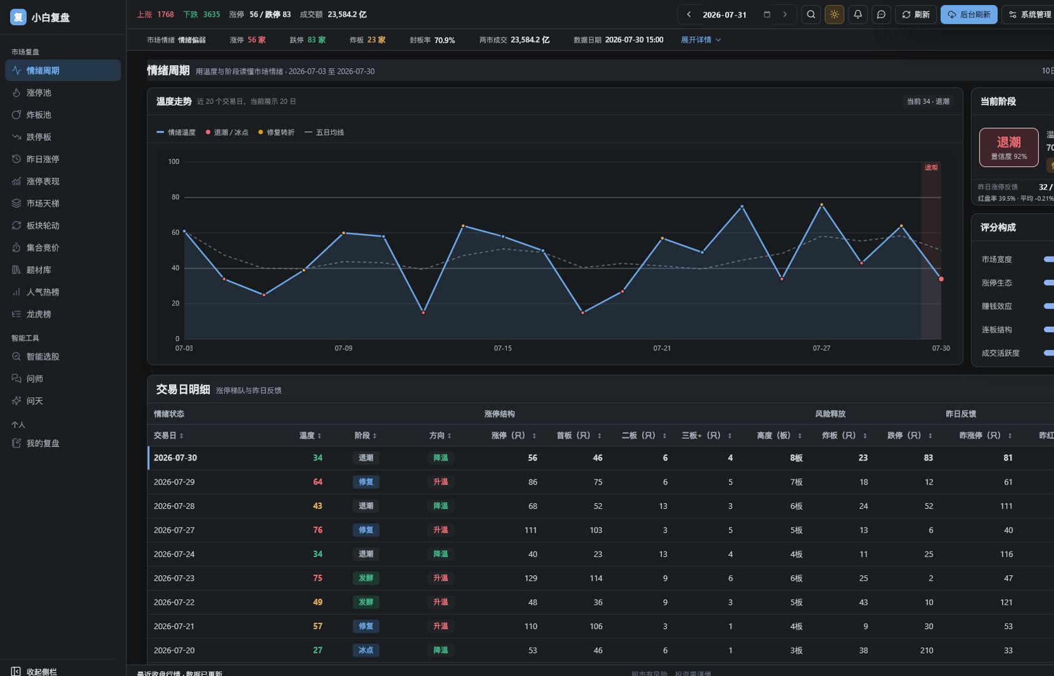Sort the table by 温度 column
The width and height of the screenshot is (1054, 676).
310,436
